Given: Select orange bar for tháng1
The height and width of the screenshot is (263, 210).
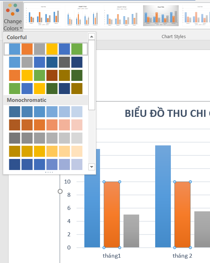Looking at the screenshot, I should (112, 215).
